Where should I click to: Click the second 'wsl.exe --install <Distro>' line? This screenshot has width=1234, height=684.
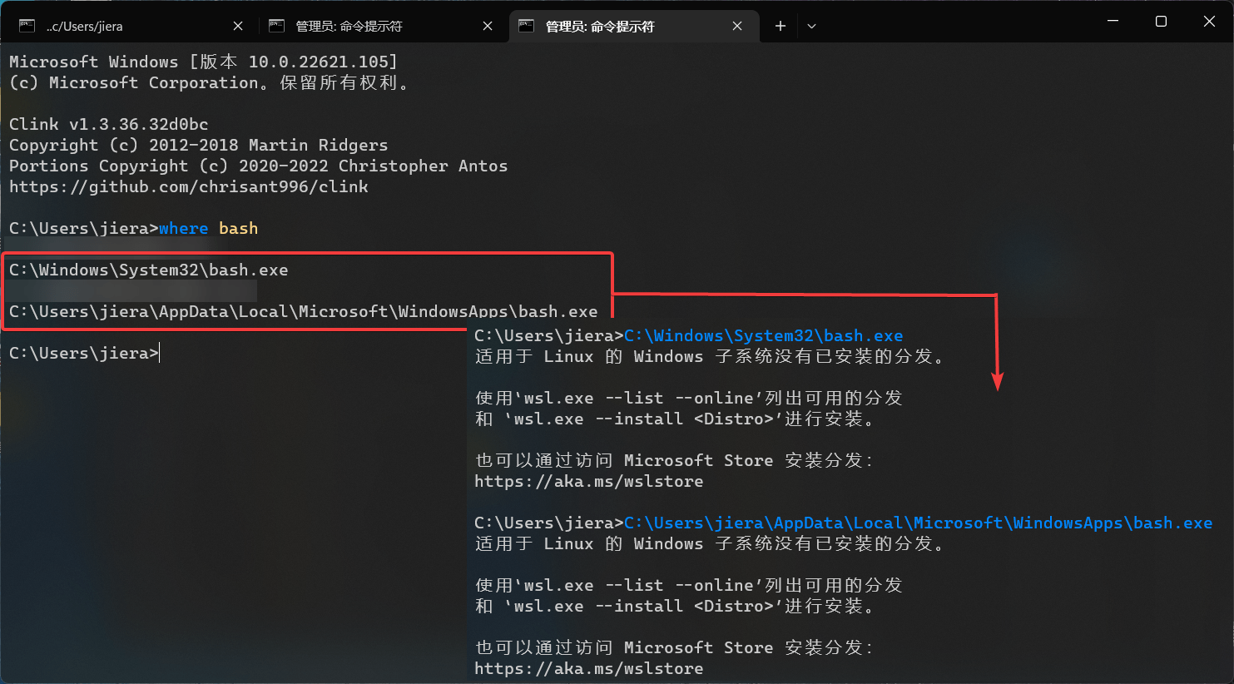click(x=675, y=606)
